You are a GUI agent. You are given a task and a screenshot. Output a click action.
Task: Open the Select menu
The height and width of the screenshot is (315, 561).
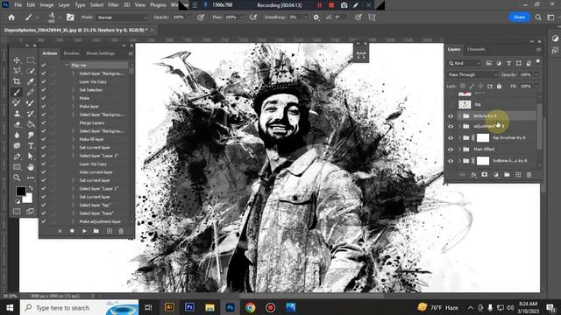[x=96, y=5]
